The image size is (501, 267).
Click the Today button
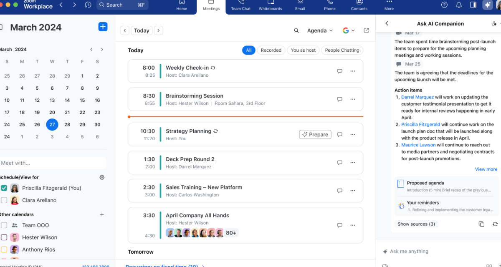click(142, 30)
